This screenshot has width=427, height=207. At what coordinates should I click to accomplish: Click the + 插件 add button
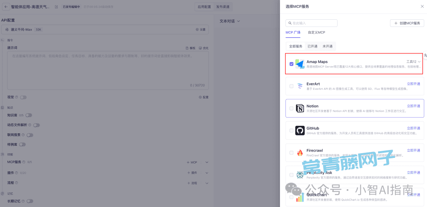192,173
